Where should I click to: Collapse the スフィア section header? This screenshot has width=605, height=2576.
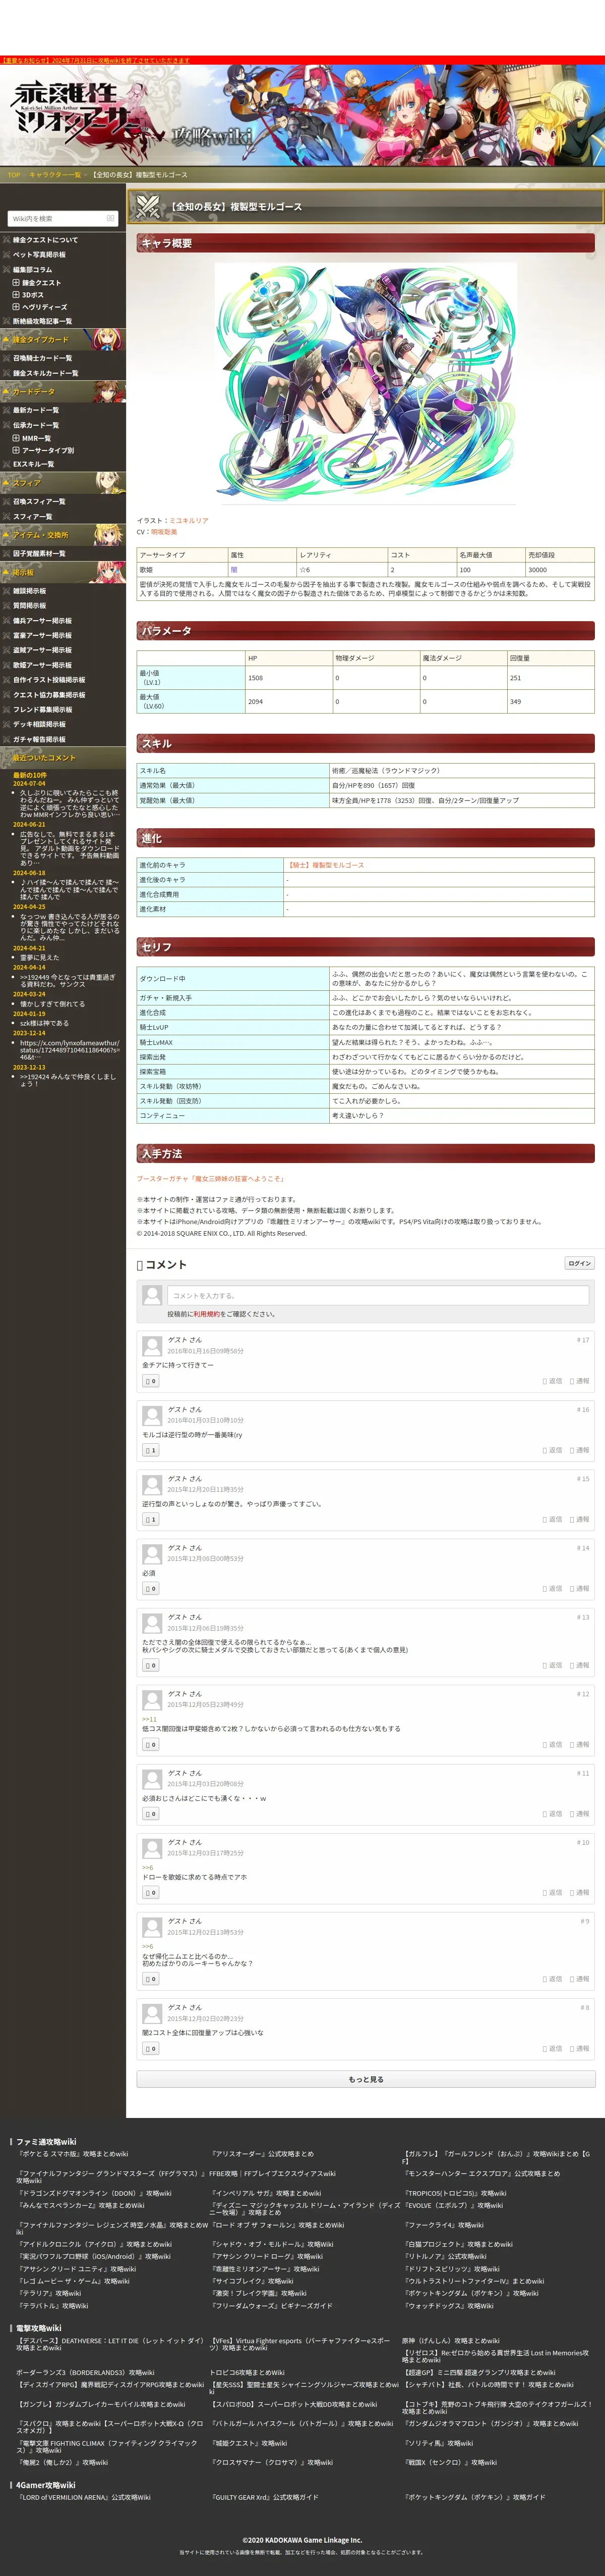[63, 483]
